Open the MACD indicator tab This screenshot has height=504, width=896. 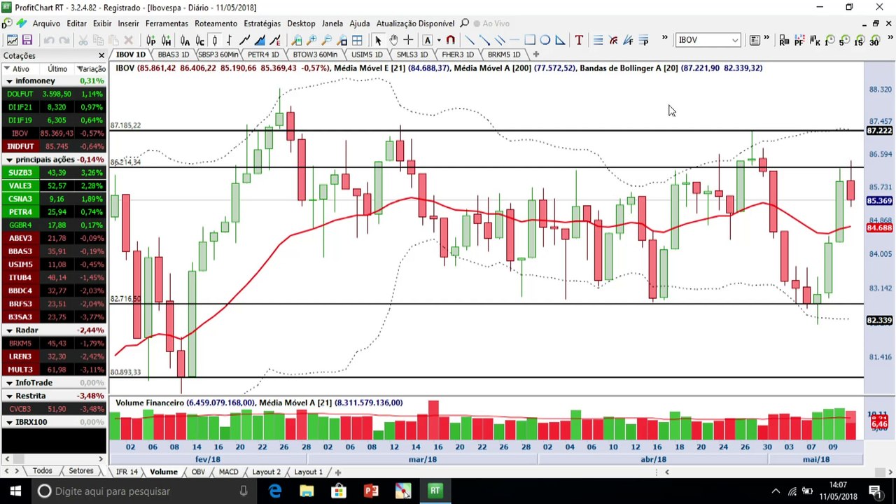click(228, 472)
